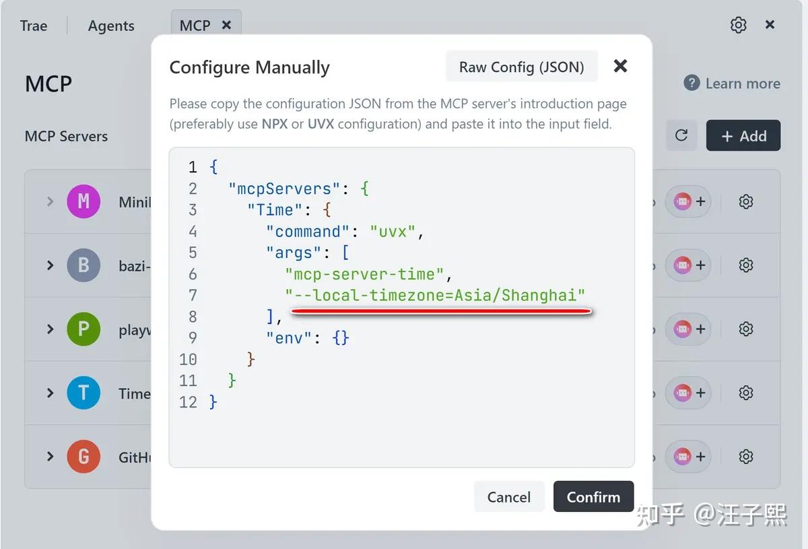Click add-to-agent icon on the Minil row
This screenshot has height=549, width=808.
pyautogui.click(x=689, y=201)
